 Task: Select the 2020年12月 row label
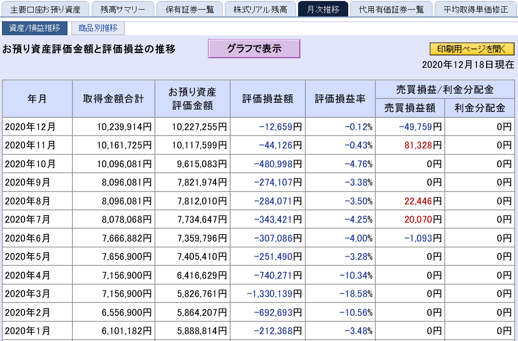pyautogui.click(x=37, y=126)
